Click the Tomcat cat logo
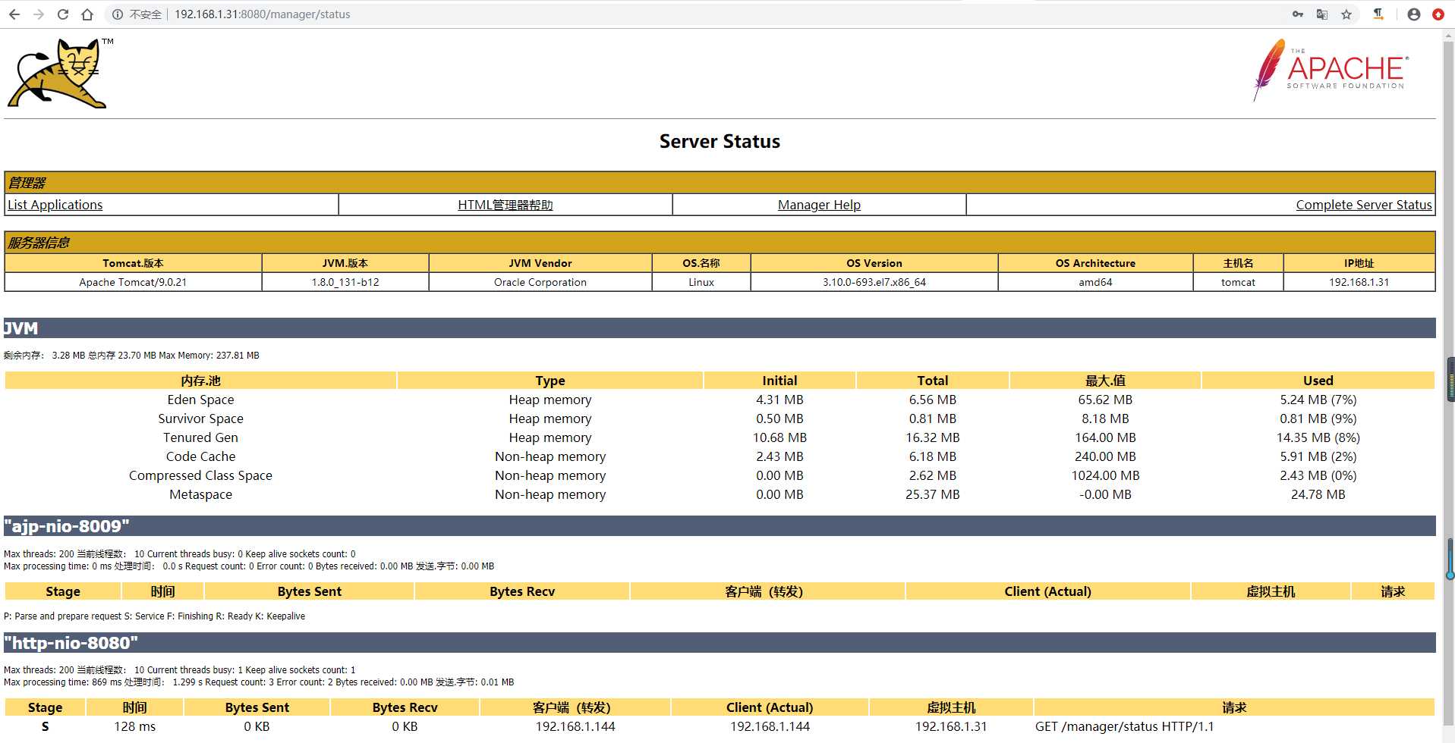 click(x=59, y=74)
